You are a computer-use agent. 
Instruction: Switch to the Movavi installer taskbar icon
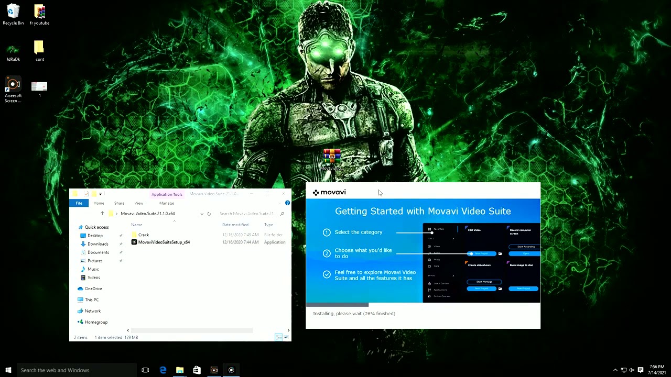pos(231,370)
